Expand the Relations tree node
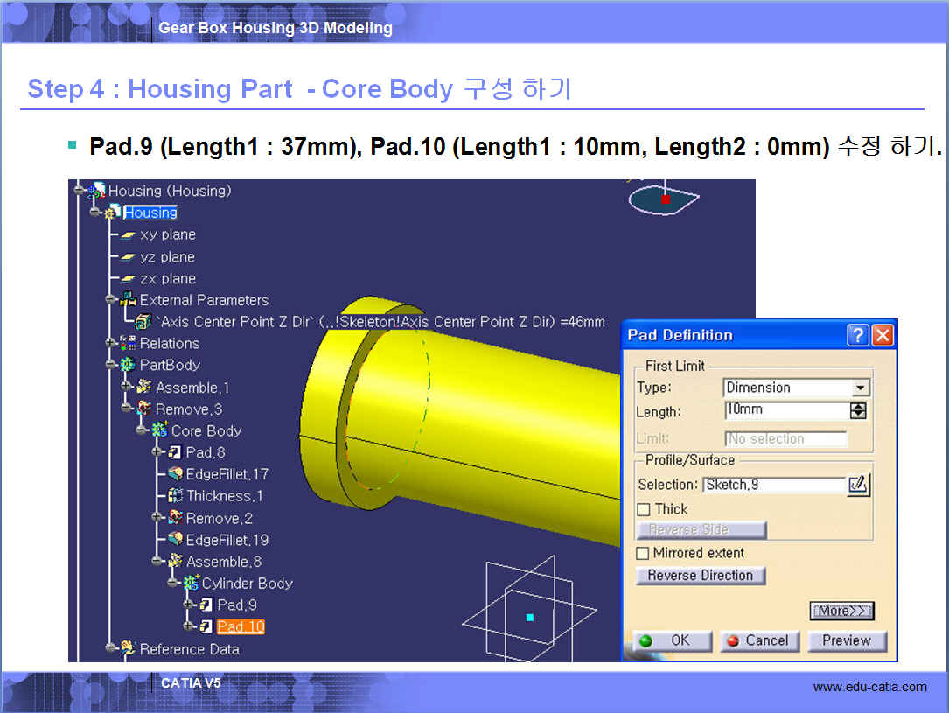The height and width of the screenshot is (713, 949). point(111,343)
